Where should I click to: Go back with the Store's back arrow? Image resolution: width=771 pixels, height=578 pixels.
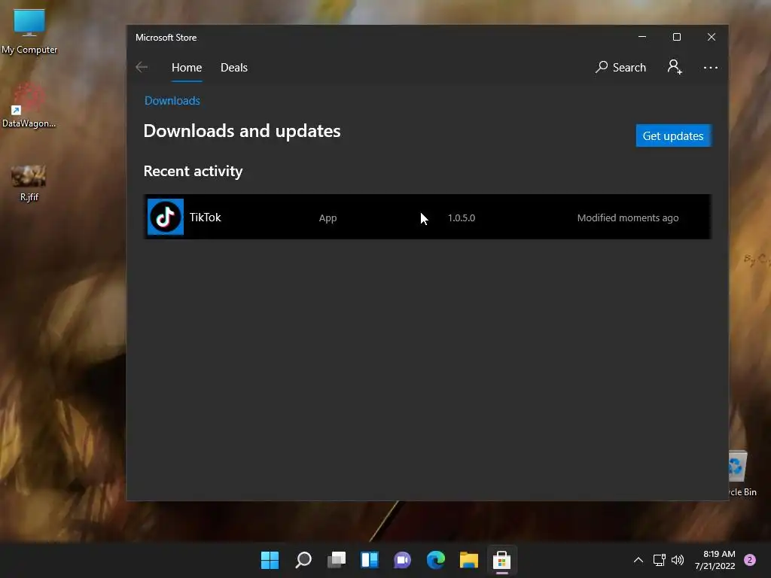[142, 67]
